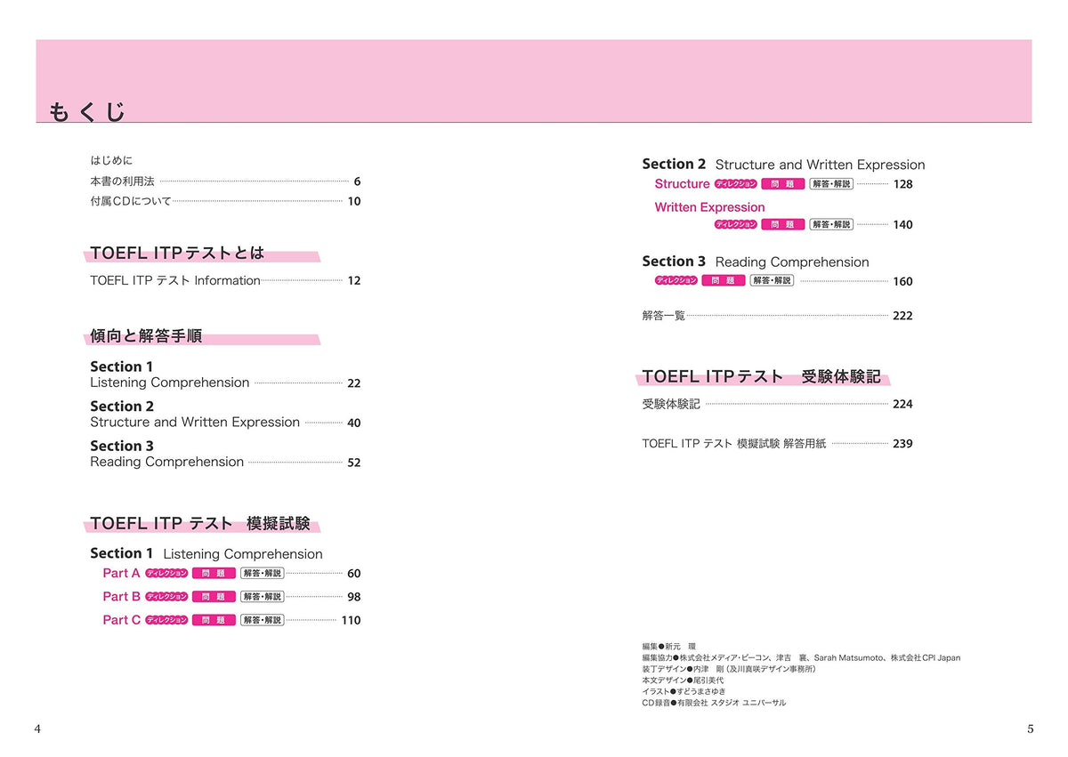This screenshot has width=1068, height=757.
Task: Click the ディレクション badge in the Part A row
Action: pos(166,574)
